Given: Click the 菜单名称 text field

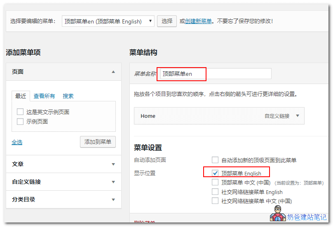Looking at the screenshot, I should pyautogui.click(x=215, y=74).
